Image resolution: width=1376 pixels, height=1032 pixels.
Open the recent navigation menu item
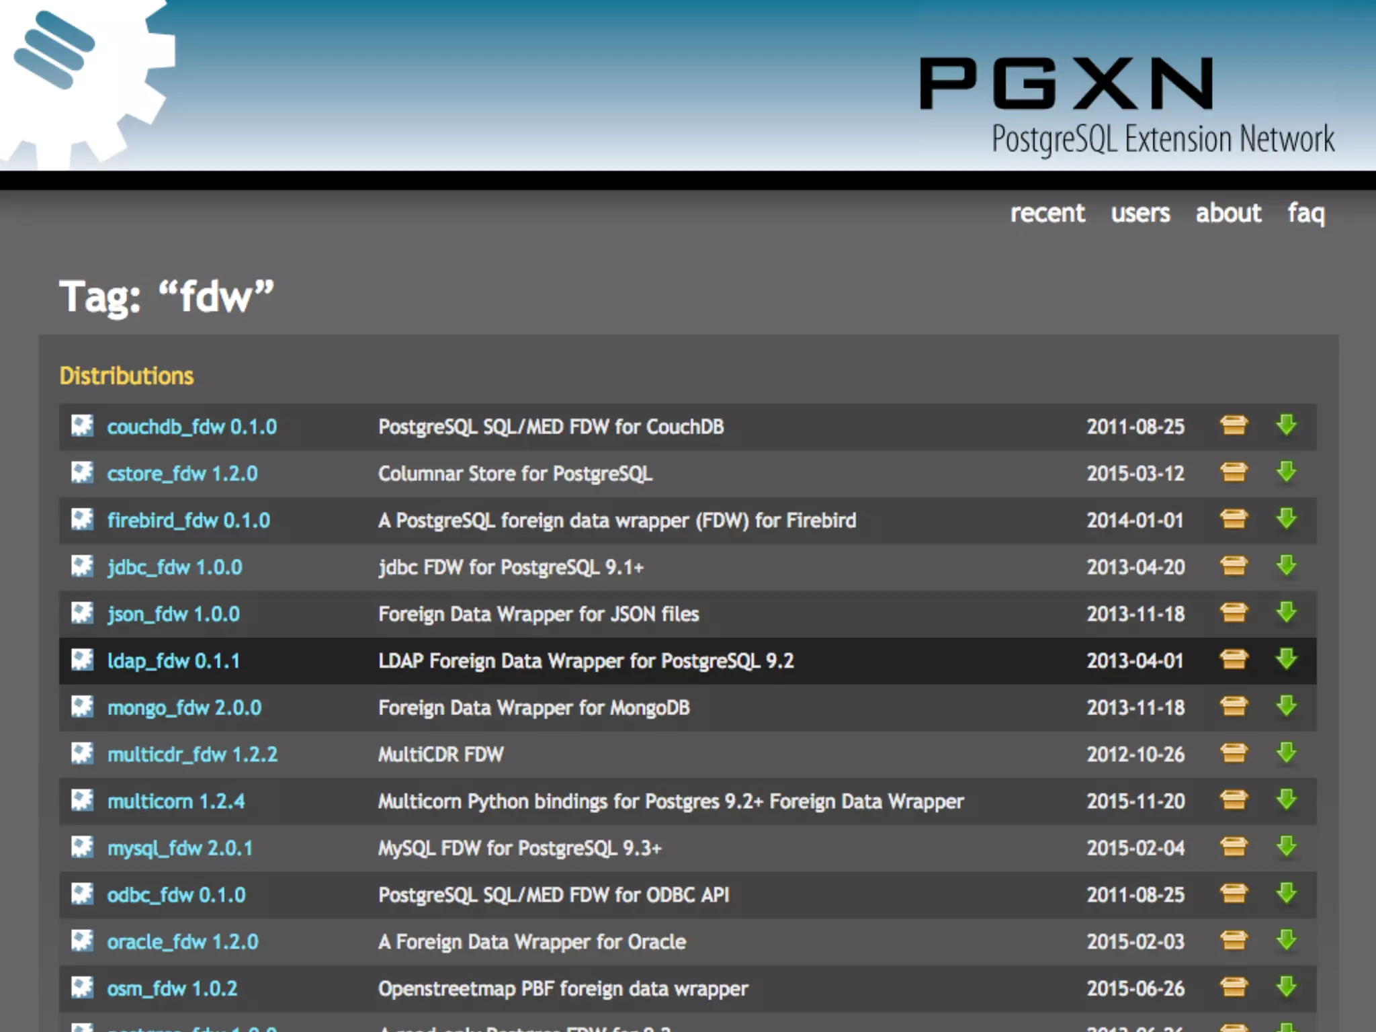[1047, 213]
